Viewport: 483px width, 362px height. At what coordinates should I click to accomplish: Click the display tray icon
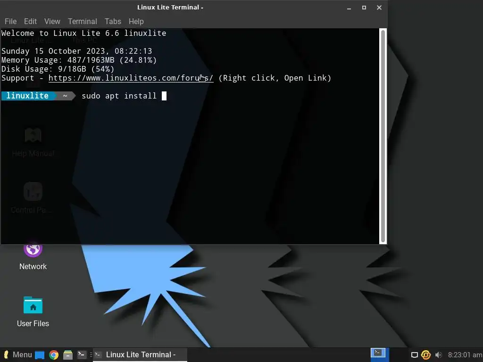pyautogui.click(x=415, y=355)
